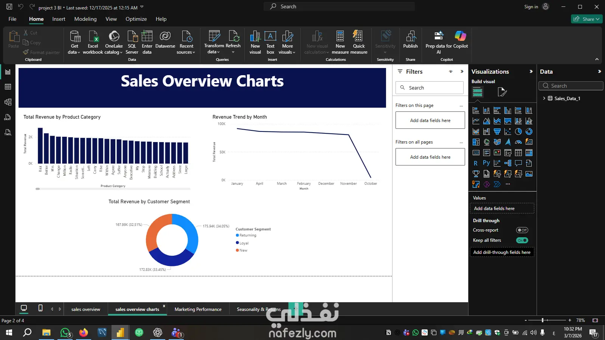Click Add drill-through fields here

(502, 252)
